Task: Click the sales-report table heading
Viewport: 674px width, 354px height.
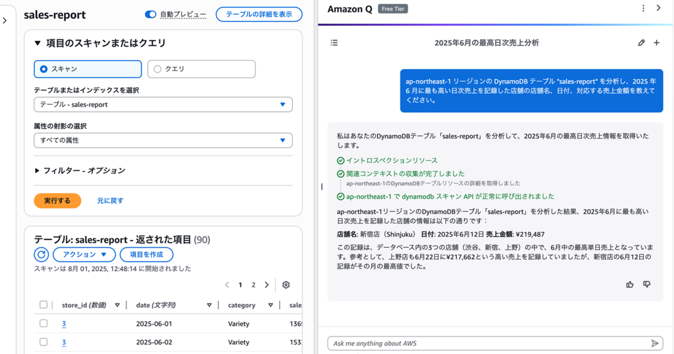Action: tap(54, 15)
